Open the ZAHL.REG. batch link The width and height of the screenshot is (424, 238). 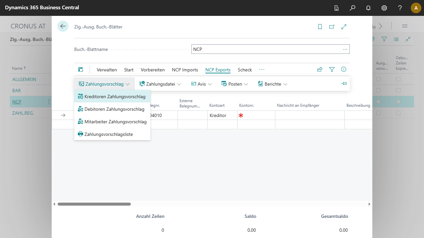(x=23, y=113)
